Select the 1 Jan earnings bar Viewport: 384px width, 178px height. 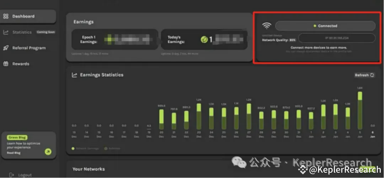coord(311,121)
